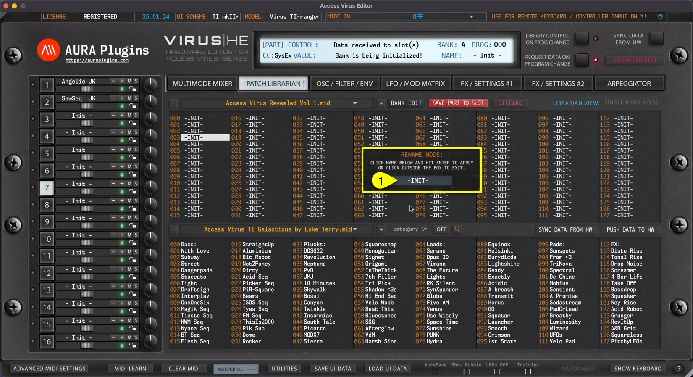Image resolution: width=693 pixels, height=377 pixels.
Task: Enable the Tooltips checkbox
Action: pos(528,372)
